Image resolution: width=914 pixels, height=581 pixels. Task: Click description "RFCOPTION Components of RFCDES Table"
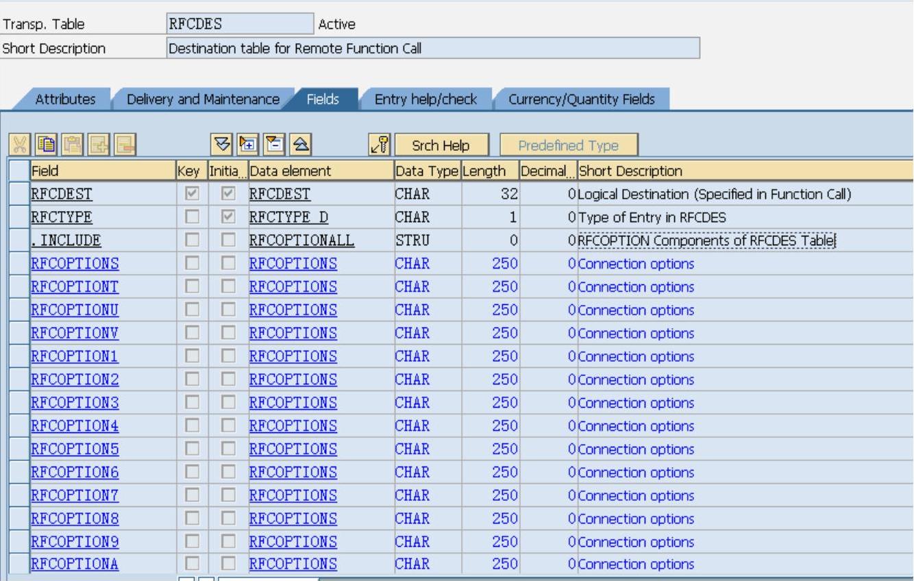pyautogui.click(x=707, y=240)
